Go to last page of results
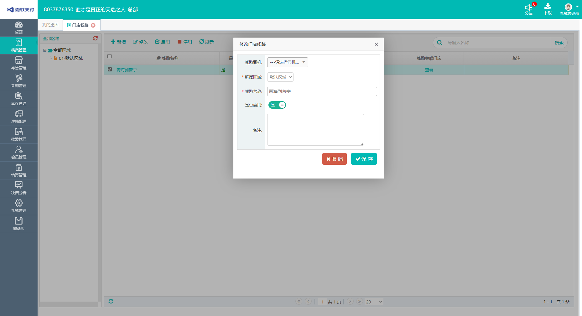582x316 pixels. pyautogui.click(x=359, y=301)
